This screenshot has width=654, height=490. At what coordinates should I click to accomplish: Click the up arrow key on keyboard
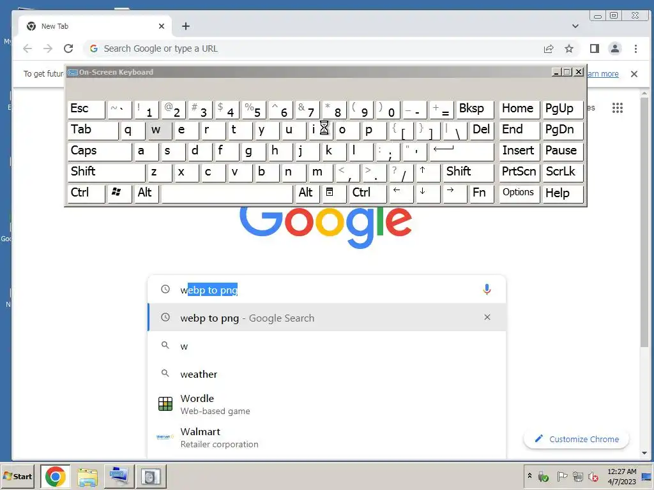[x=427, y=172]
